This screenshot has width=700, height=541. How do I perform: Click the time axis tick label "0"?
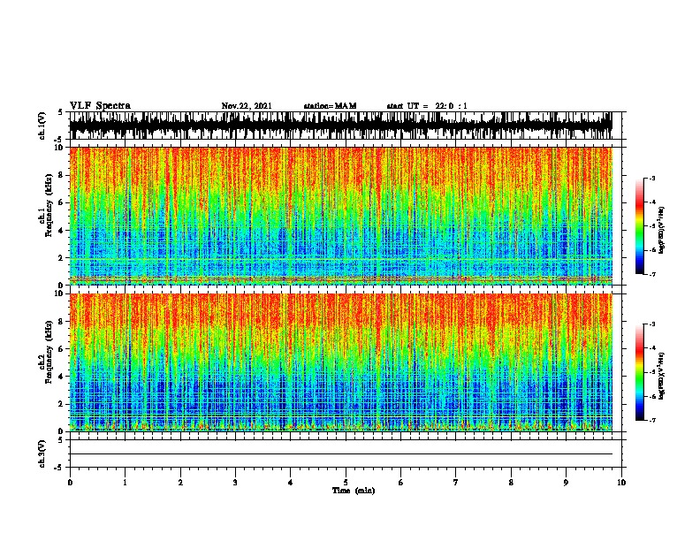(70, 483)
